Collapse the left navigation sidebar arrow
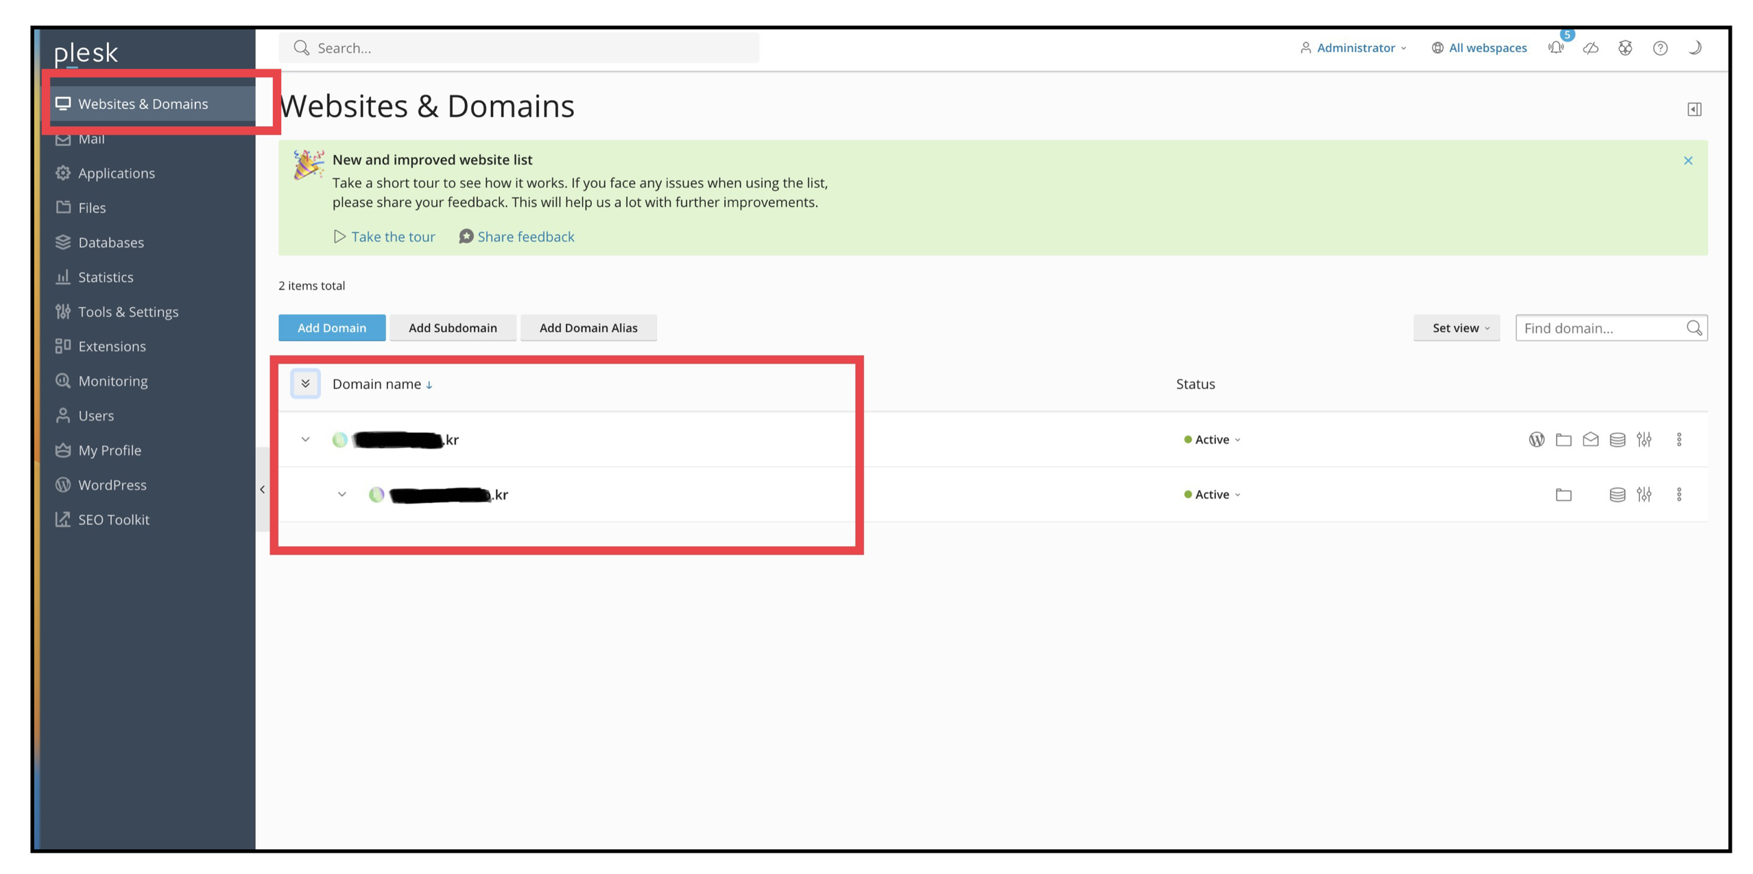Viewport: 1753px width, 874px height. click(262, 489)
